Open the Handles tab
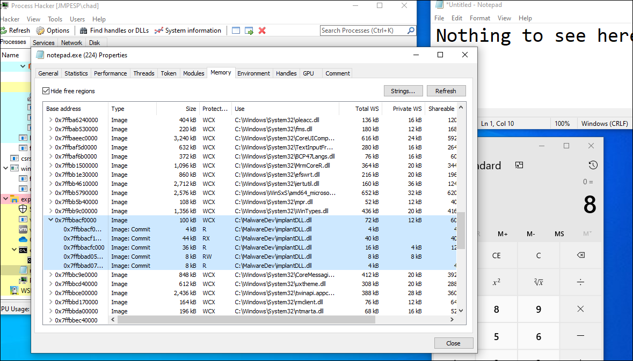The image size is (633, 361). (286, 73)
